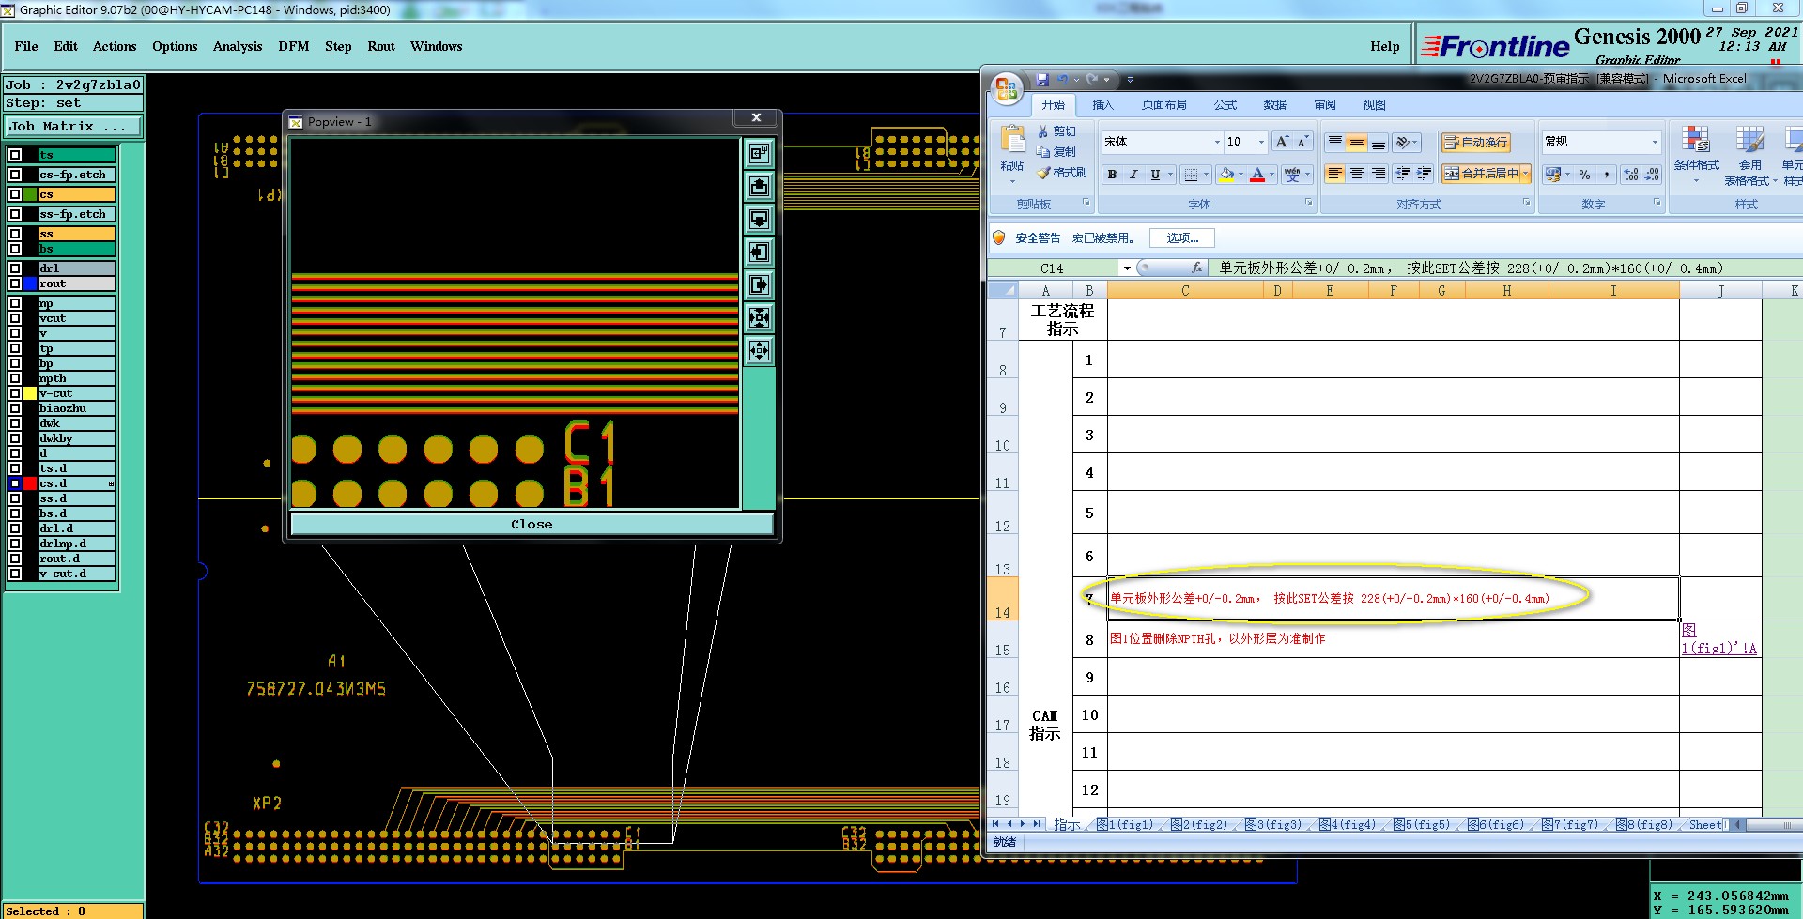Screen dimensions: 1803x919
Task: Toggle the checkbox for the drl layer
Action: 15,268
